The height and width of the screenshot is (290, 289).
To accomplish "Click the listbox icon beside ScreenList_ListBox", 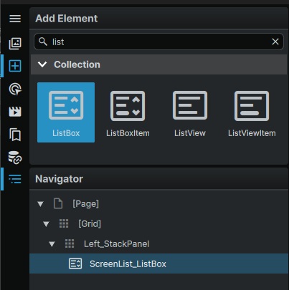I will click(x=75, y=264).
